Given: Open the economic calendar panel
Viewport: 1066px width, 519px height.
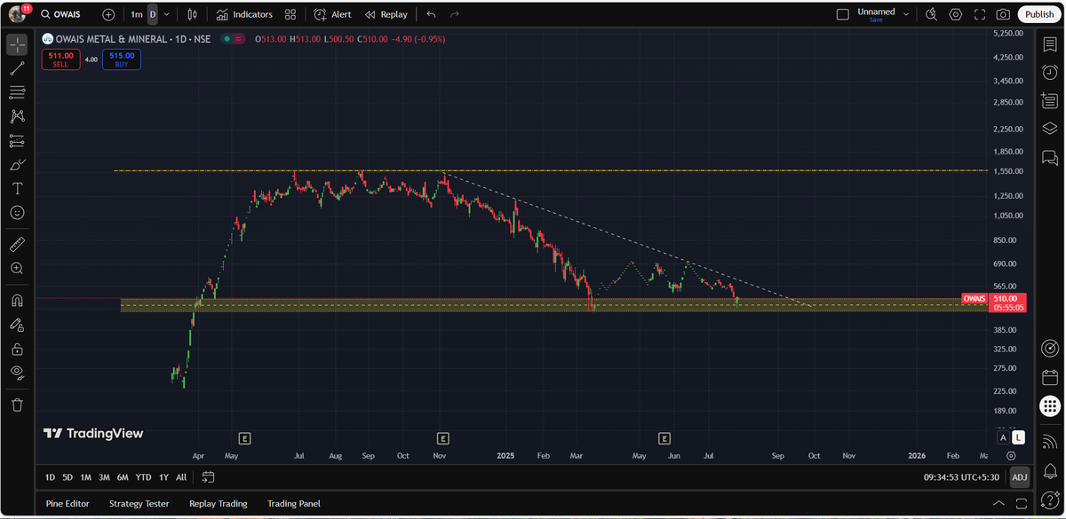Looking at the screenshot, I should (x=1049, y=376).
